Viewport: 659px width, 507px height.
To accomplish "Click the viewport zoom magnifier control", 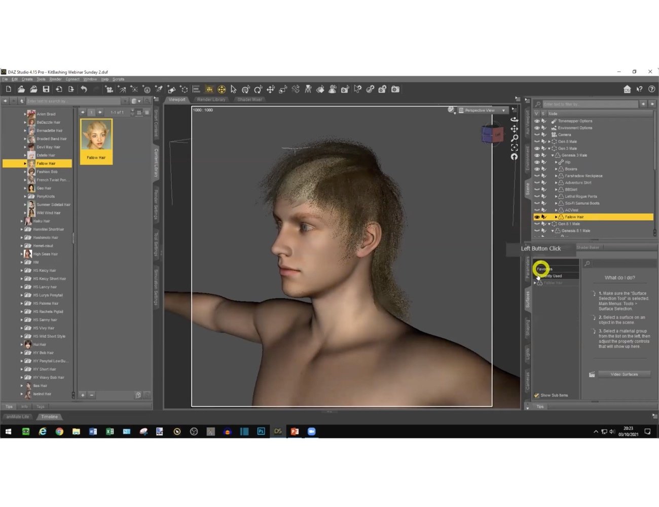I will (x=515, y=138).
